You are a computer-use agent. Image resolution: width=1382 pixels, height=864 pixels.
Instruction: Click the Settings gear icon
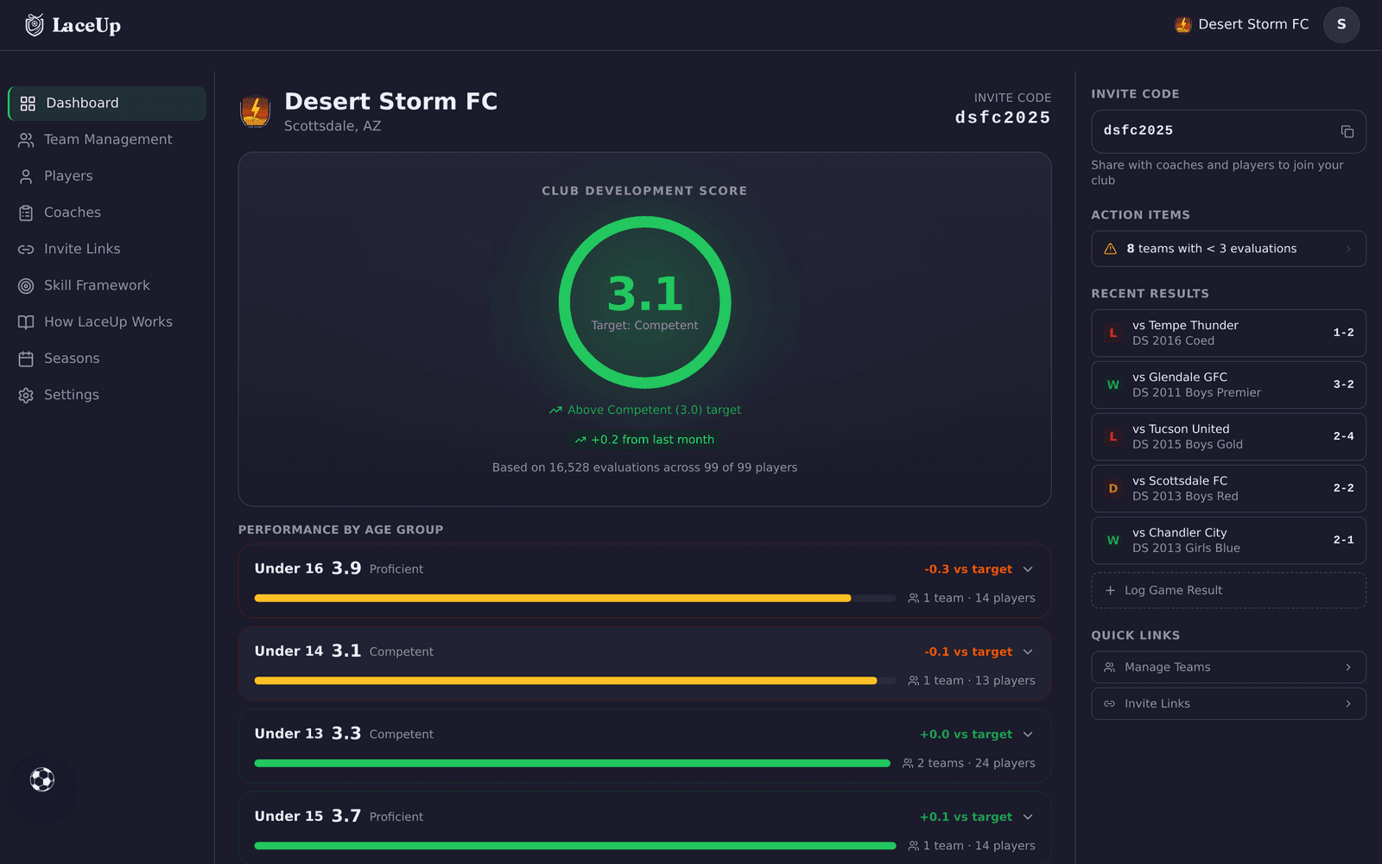pos(26,395)
